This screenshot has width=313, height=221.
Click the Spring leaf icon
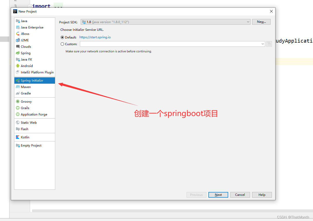click(18, 53)
